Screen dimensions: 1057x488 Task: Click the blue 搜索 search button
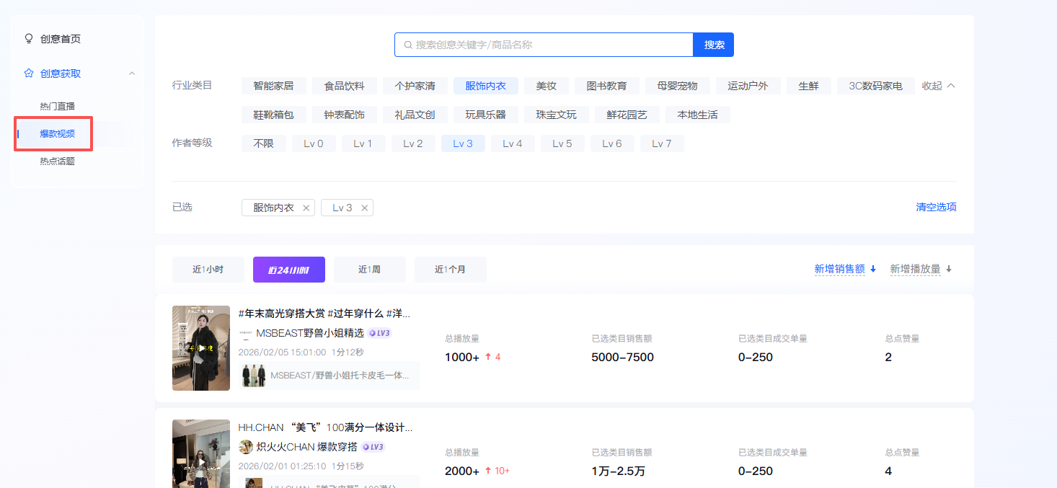713,44
